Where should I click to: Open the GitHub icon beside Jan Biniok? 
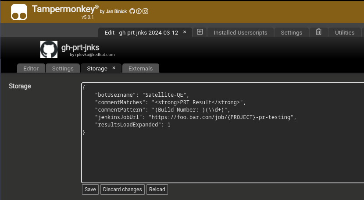pos(132,11)
